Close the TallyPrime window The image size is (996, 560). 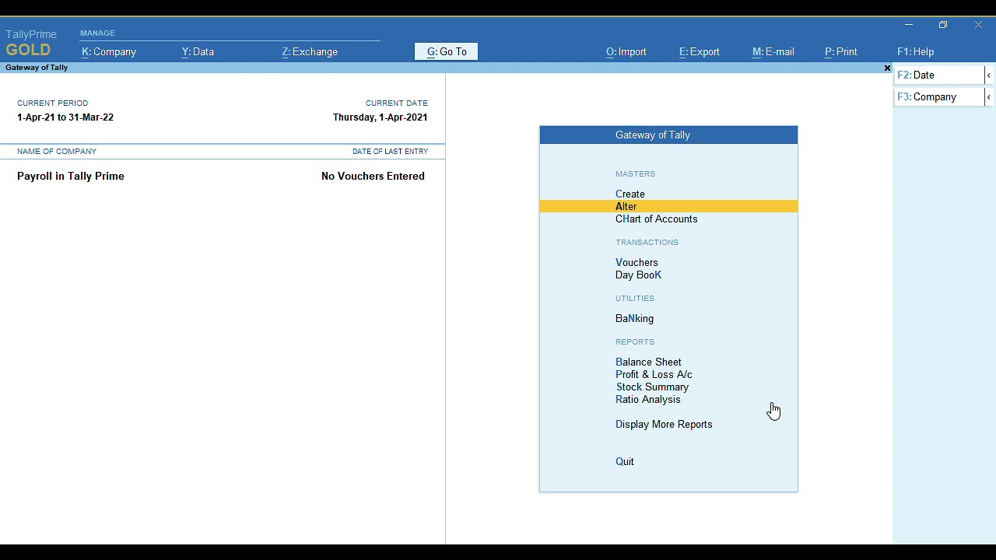978,25
